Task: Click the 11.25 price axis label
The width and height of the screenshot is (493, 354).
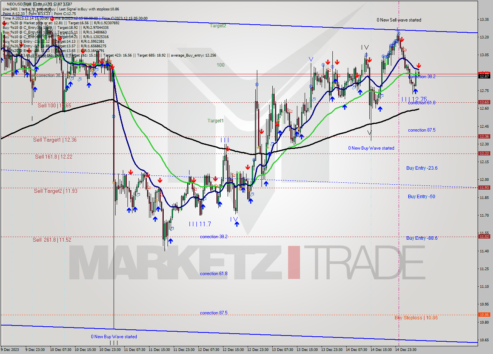Action: (x=484, y=269)
